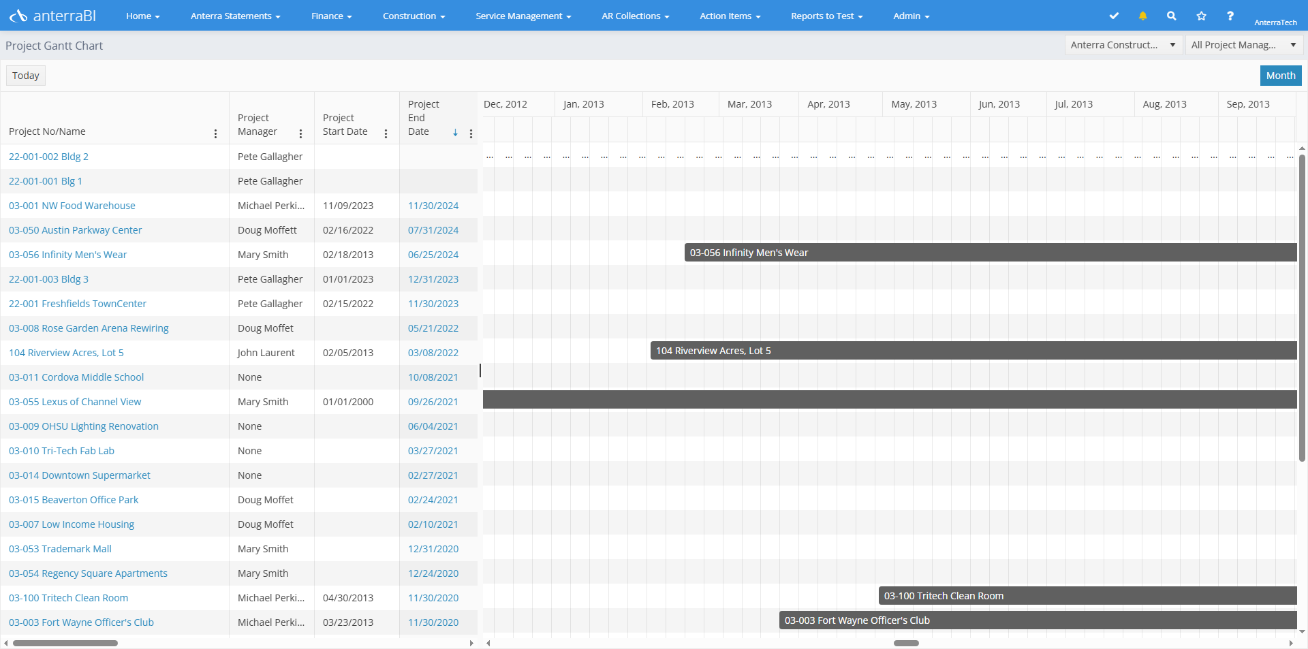Click vertical scrollbar up arrow

click(x=1302, y=148)
